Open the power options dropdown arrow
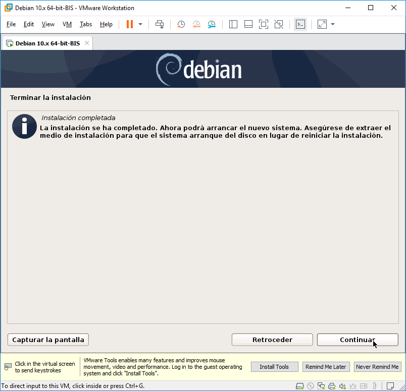The height and width of the screenshot is (391, 406). (x=140, y=24)
